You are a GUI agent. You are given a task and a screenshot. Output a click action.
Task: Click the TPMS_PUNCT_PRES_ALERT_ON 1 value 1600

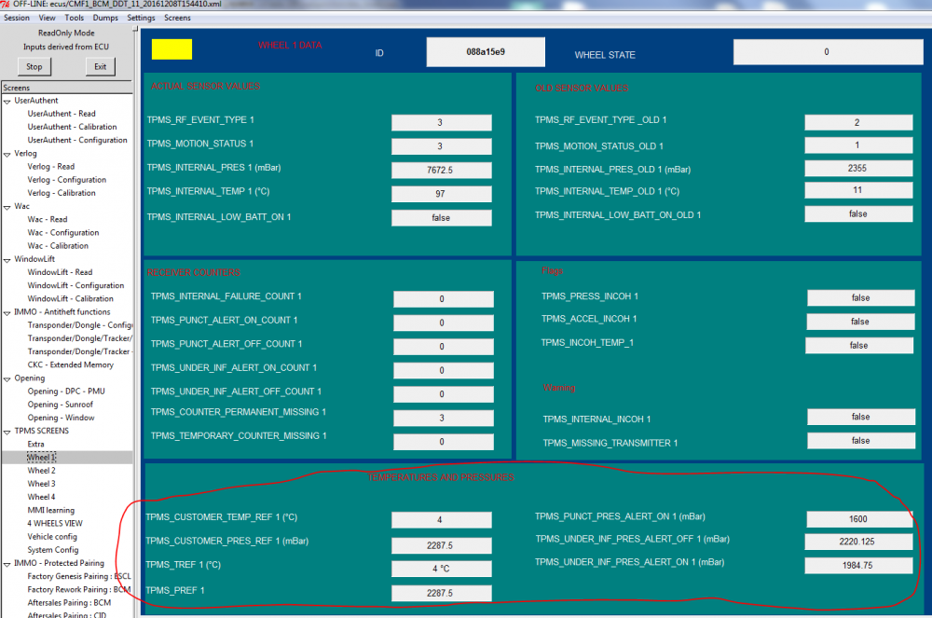click(x=859, y=519)
